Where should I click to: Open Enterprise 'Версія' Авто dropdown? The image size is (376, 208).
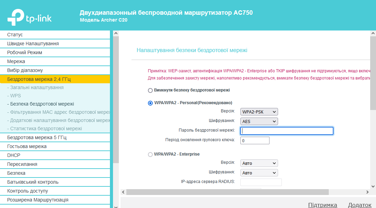(x=259, y=163)
